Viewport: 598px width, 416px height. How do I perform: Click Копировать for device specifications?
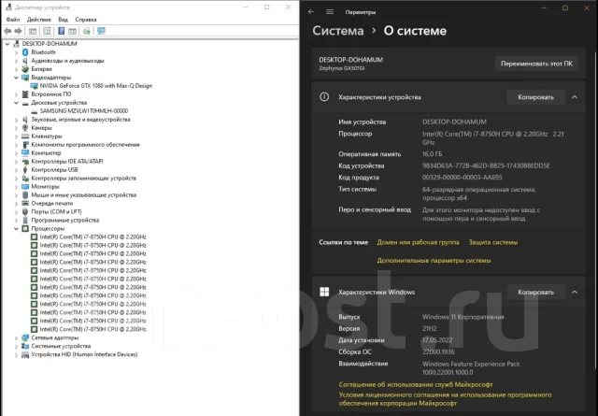(535, 97)
